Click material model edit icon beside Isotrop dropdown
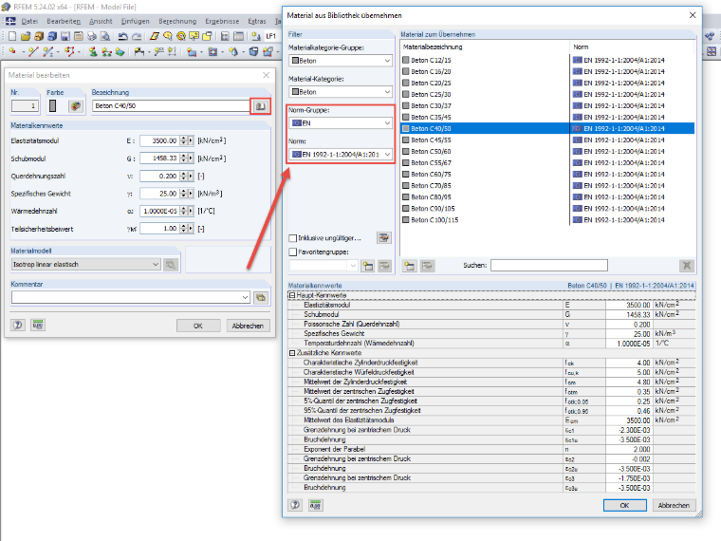 [171, 265]
